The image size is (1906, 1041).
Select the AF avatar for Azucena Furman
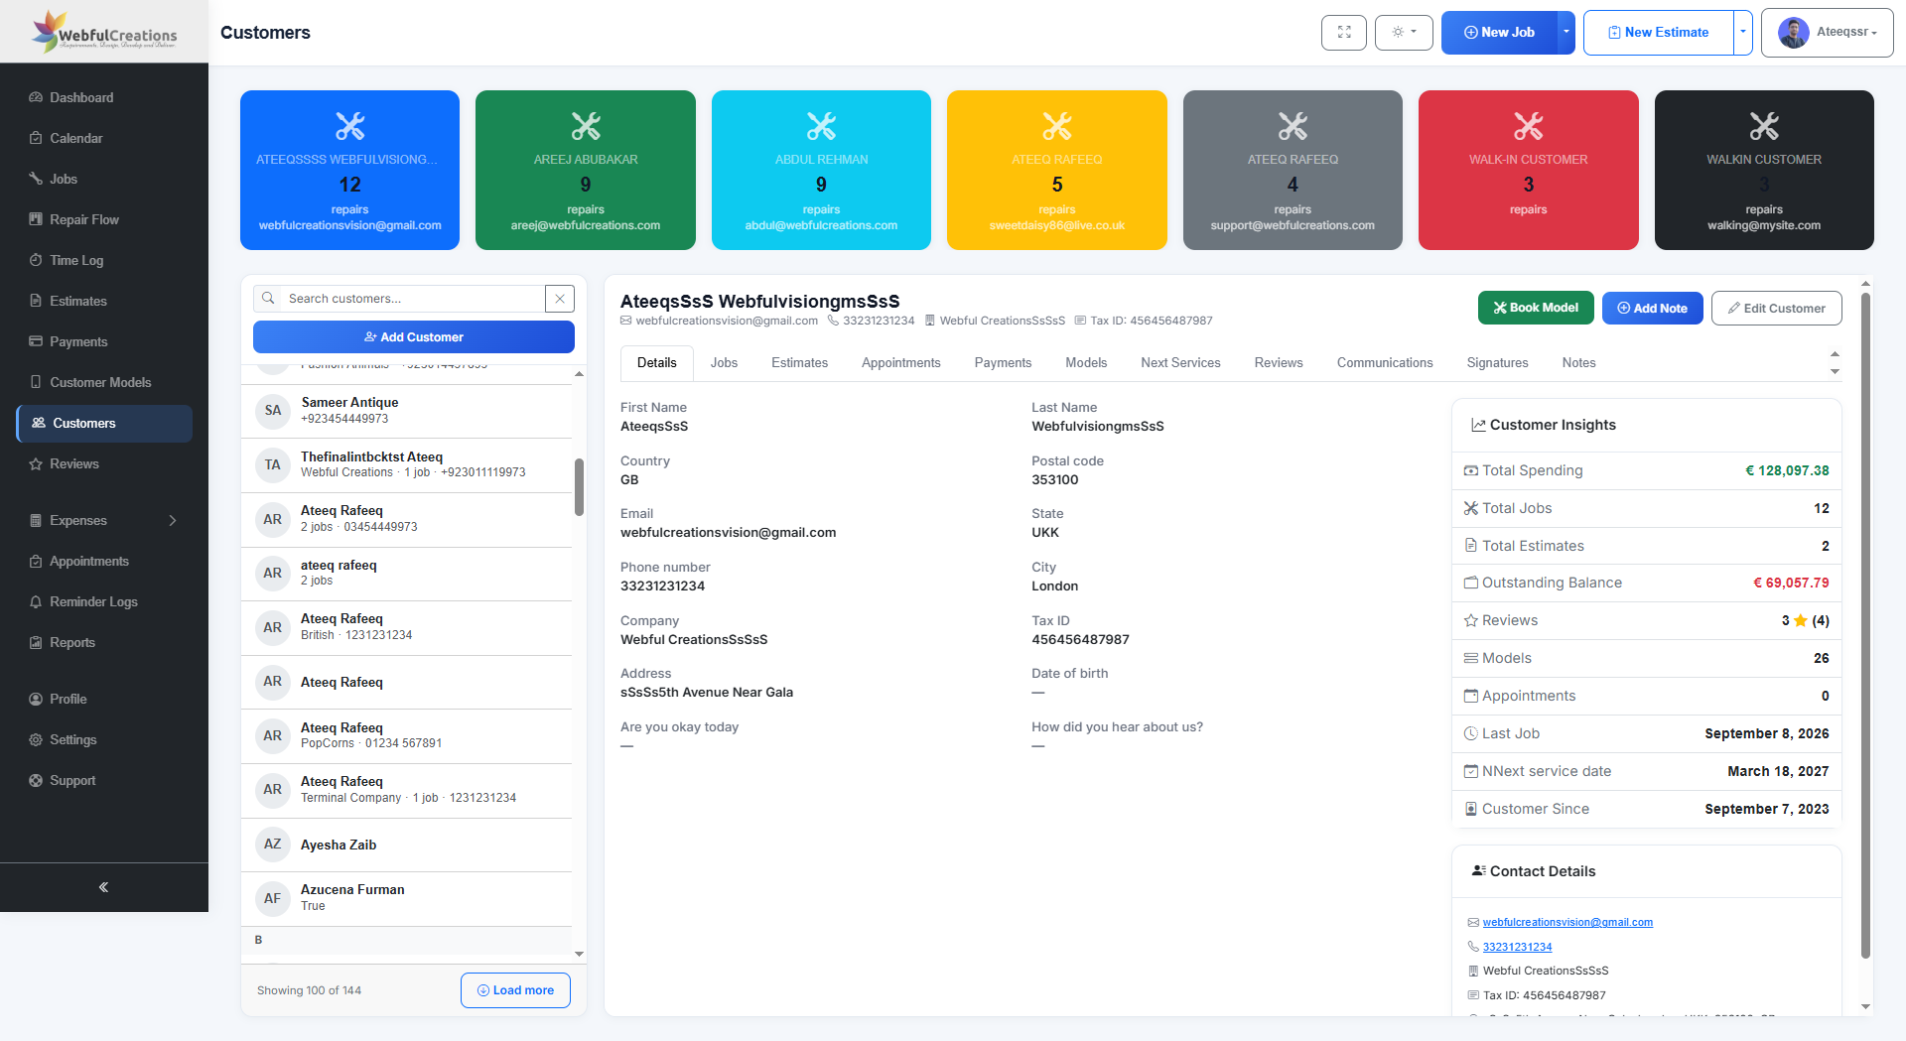(x=273, y=898)
